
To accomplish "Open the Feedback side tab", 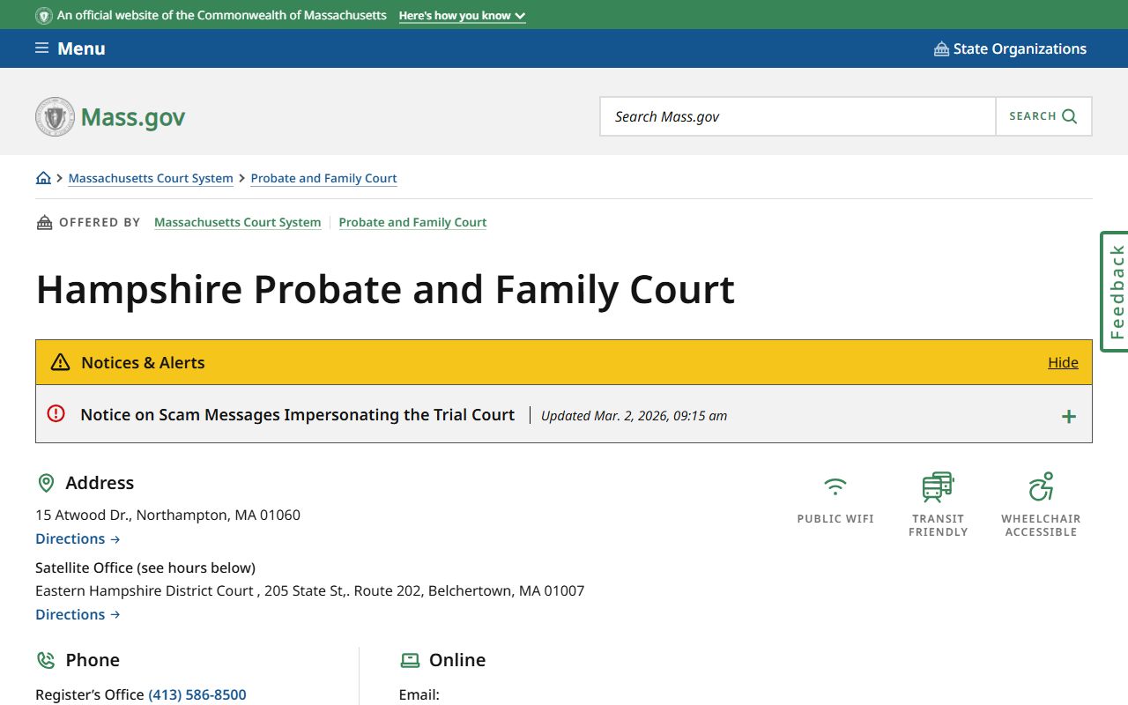I will point(1115,292).
